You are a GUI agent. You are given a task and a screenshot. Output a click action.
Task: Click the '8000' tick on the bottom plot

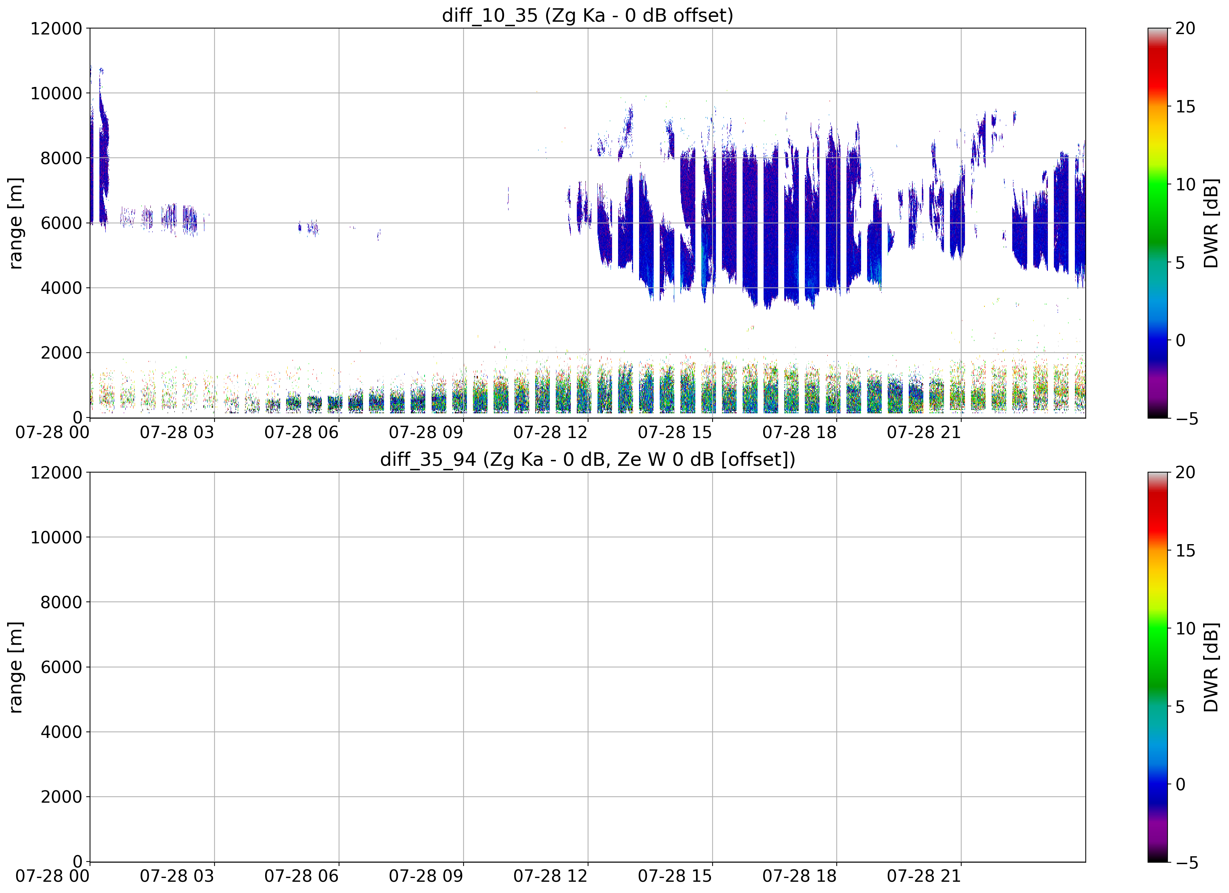pos(61,602)
